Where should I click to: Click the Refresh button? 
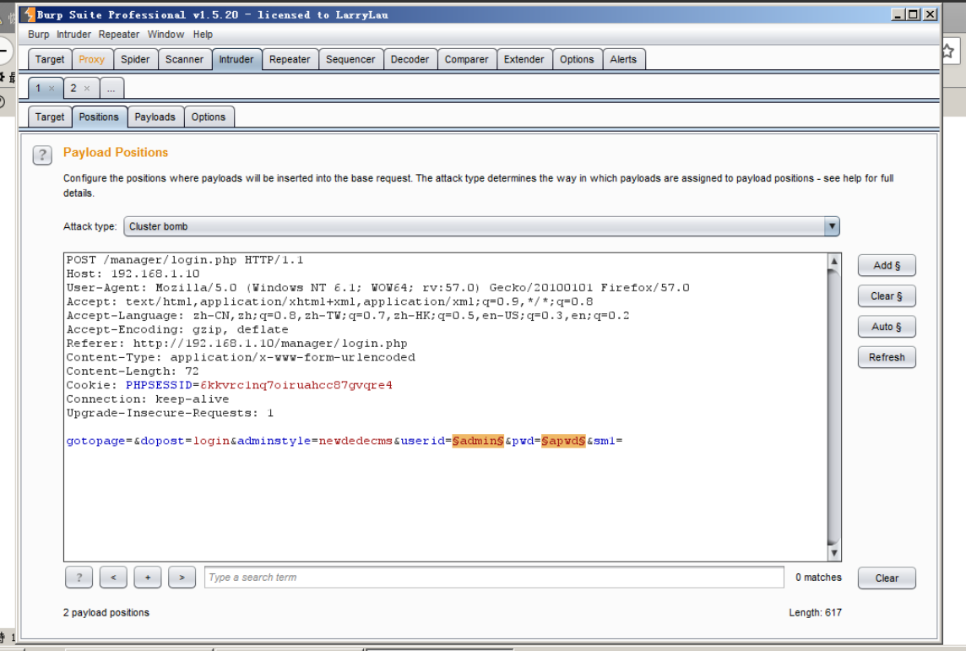coord(887,357)
